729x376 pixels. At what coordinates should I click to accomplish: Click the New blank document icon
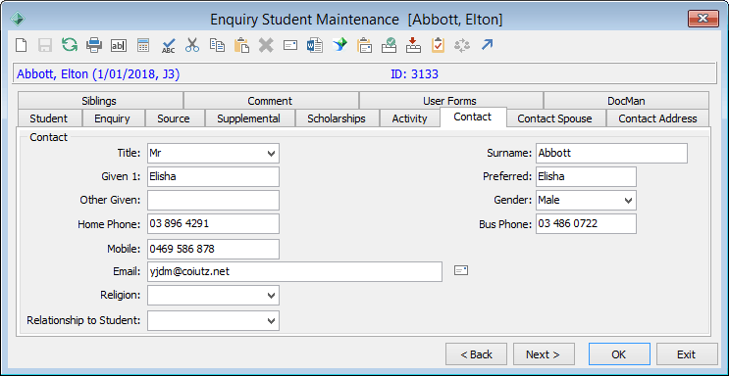pos(21,45)
